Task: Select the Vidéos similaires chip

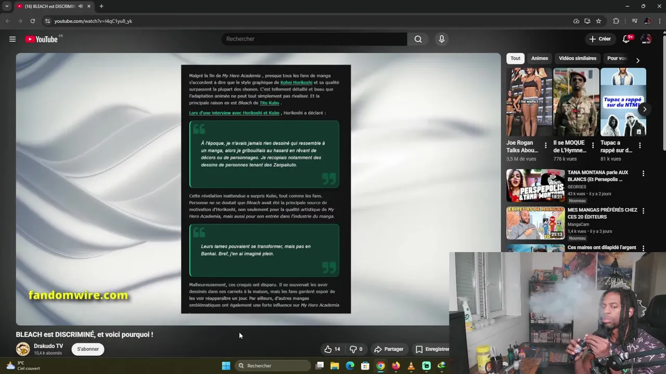Action: click(578, 58)
